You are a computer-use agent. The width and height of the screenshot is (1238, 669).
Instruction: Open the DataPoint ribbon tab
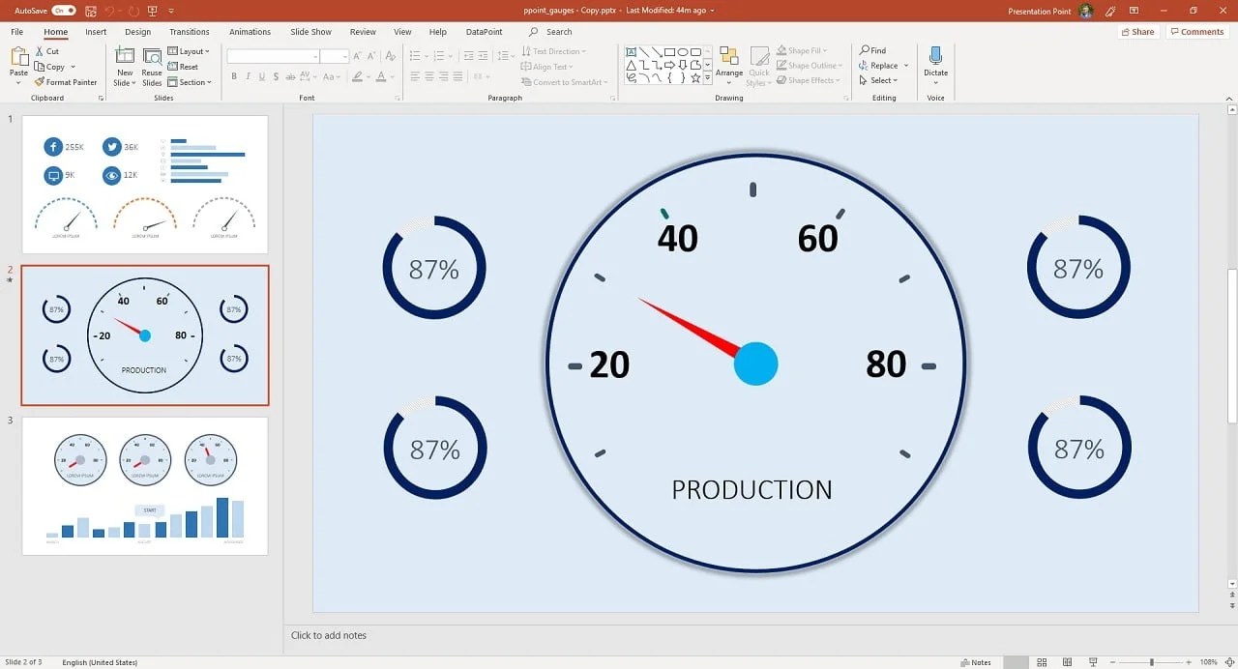pos(484,31)
